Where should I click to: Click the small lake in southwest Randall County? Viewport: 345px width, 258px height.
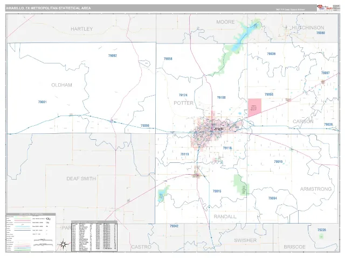161,195
